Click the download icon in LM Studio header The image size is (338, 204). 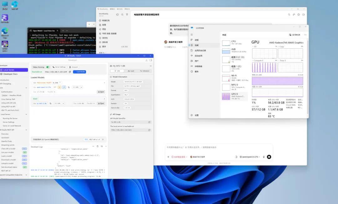pos(146,60)
